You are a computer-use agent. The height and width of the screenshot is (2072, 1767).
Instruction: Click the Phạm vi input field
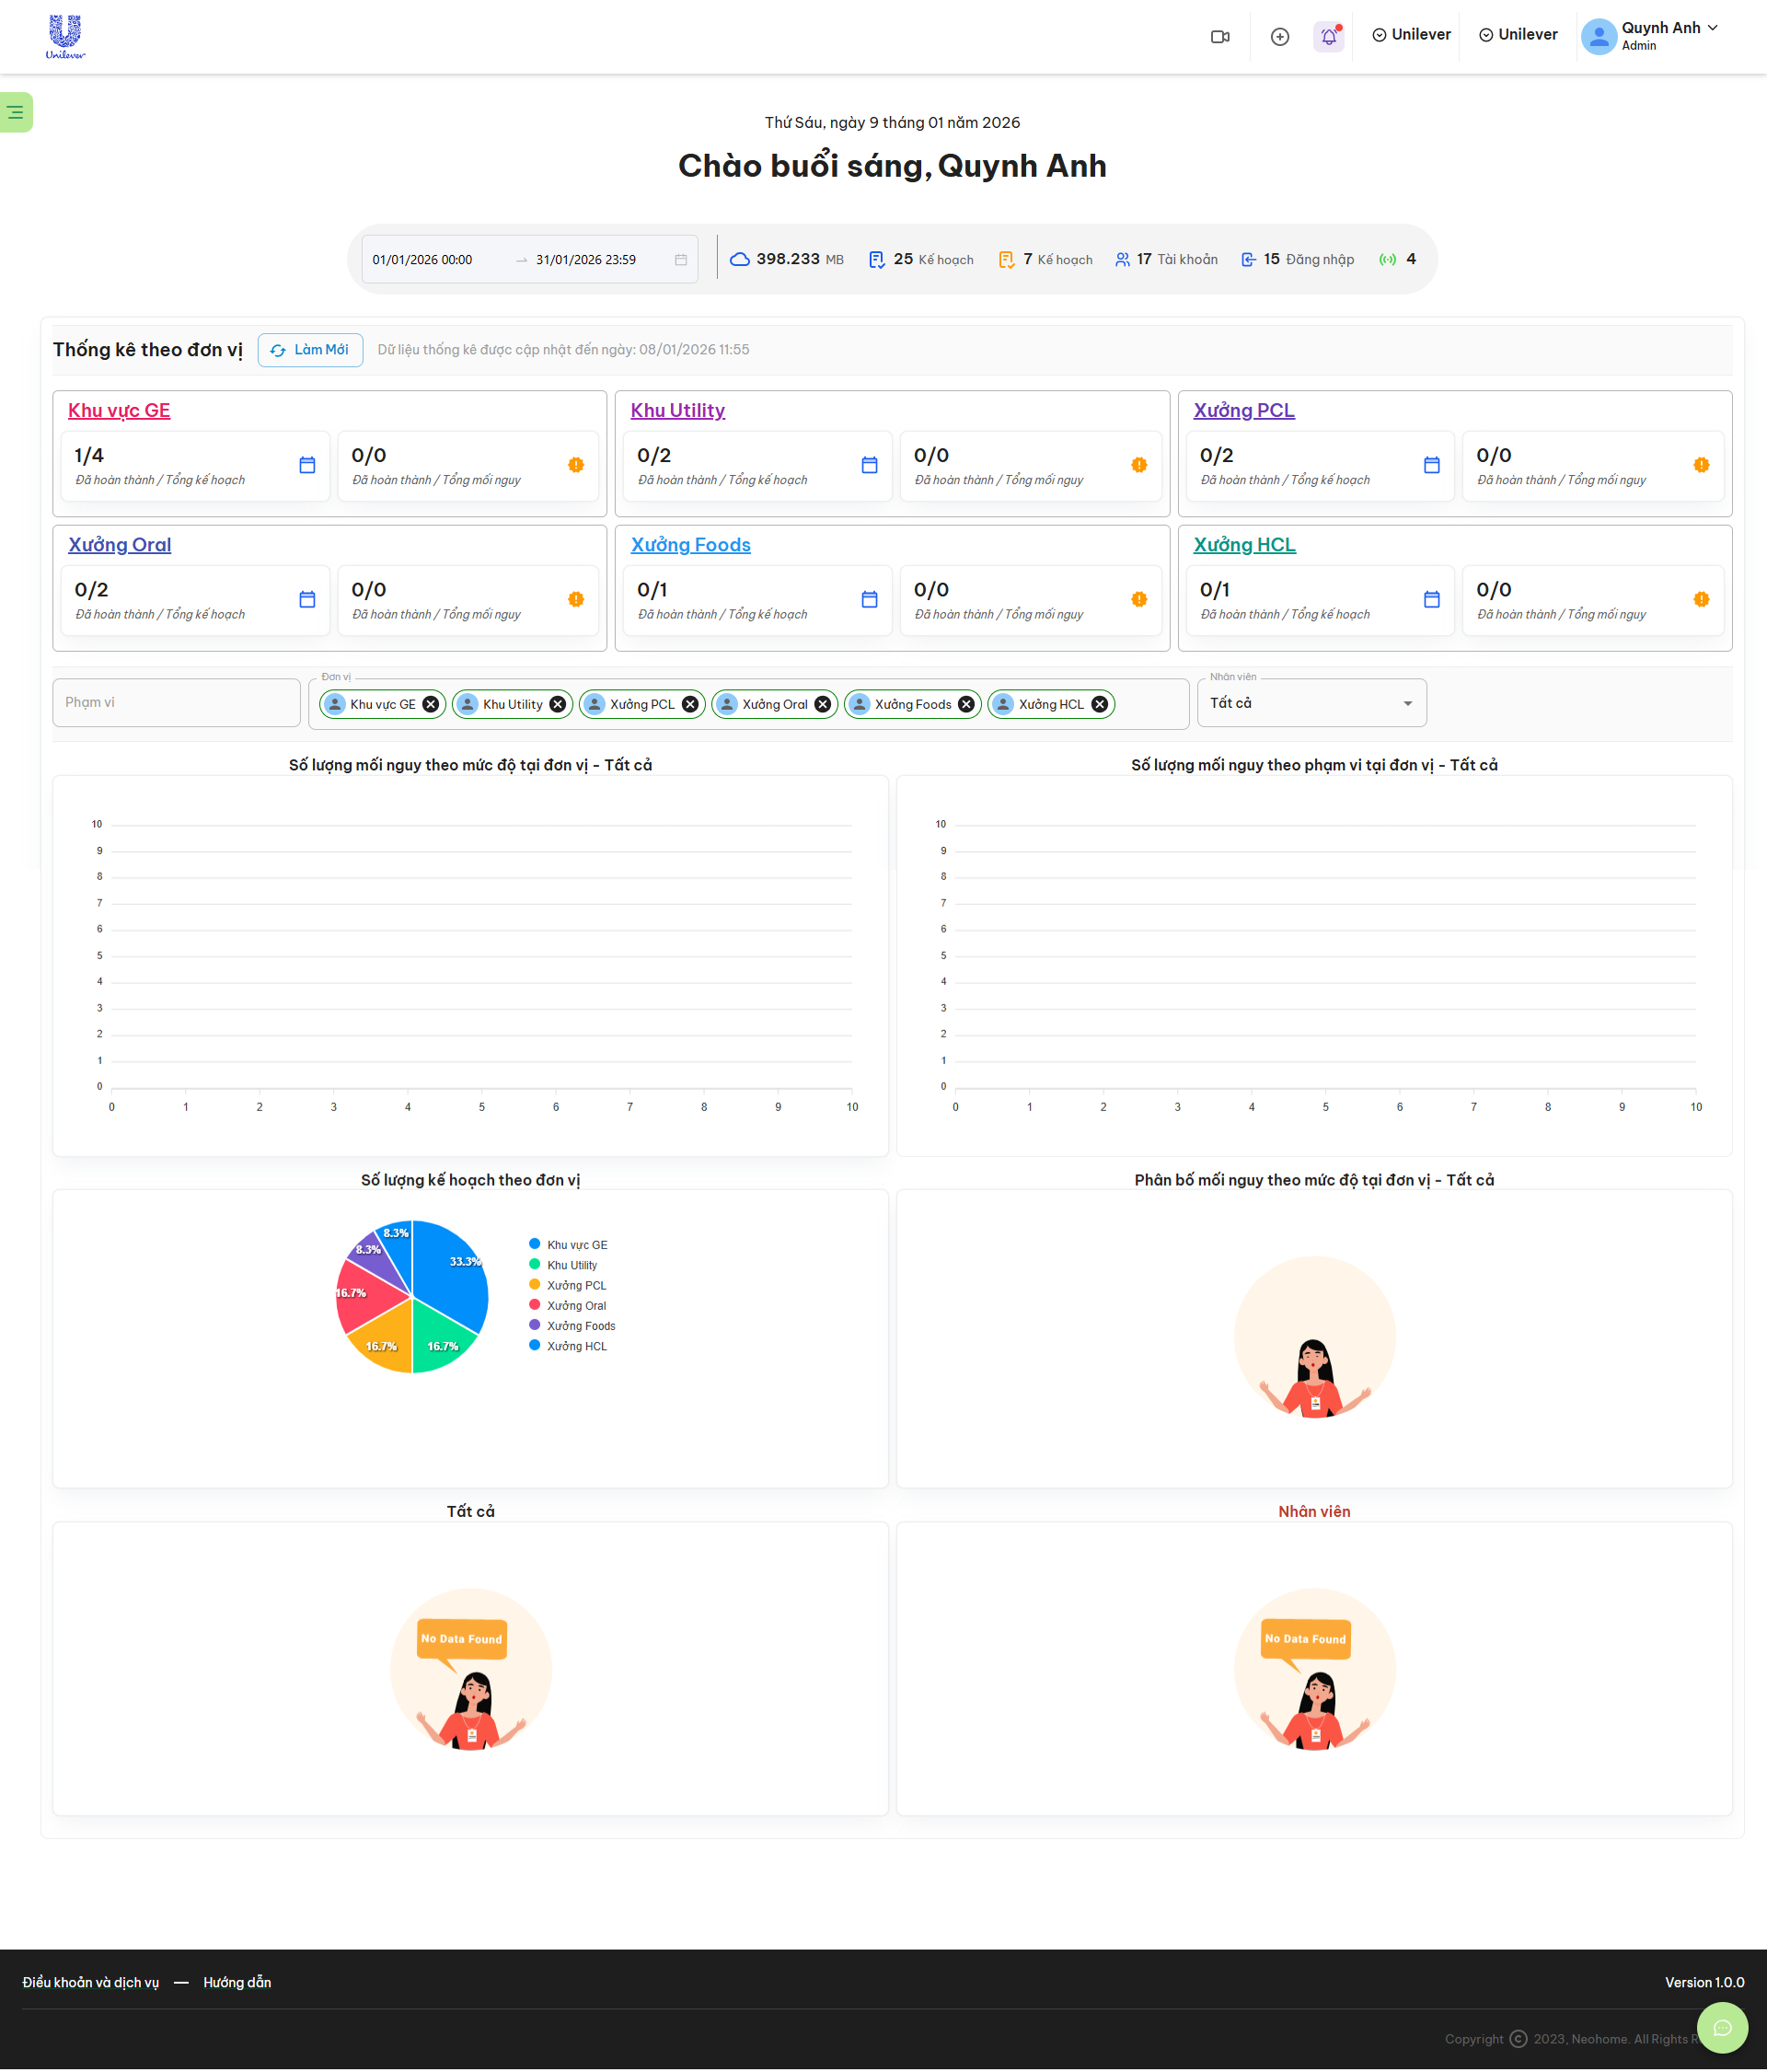pyautogui.click(x=176, y=703)
